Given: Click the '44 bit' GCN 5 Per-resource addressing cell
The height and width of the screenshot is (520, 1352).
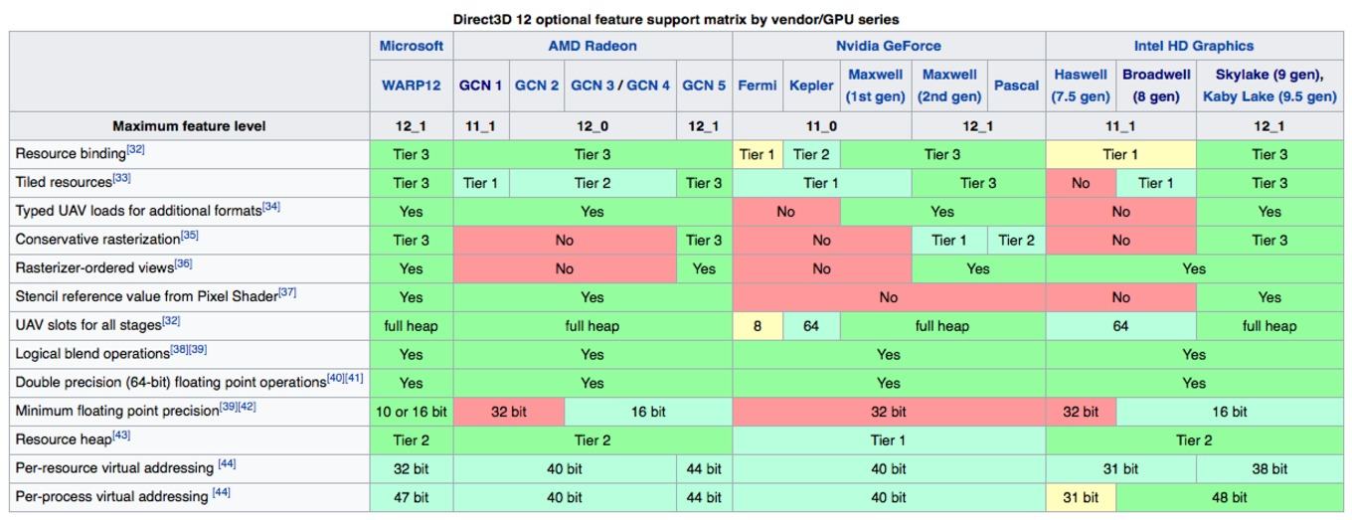Looking at the screenshot, I should 704,468.
